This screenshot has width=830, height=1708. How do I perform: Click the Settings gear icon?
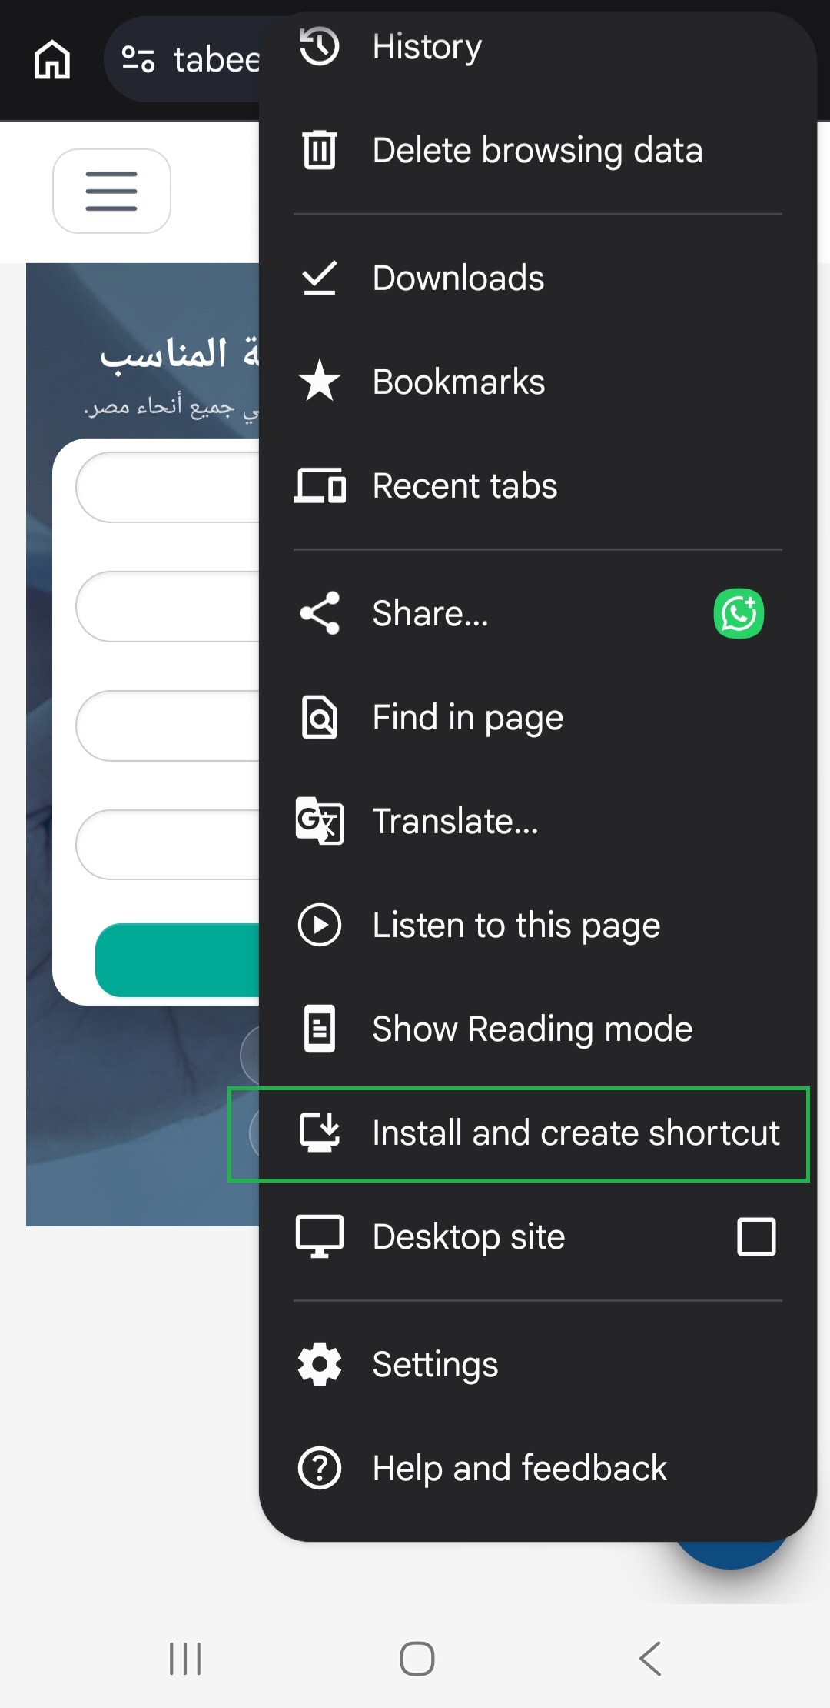coord(319,1364)
